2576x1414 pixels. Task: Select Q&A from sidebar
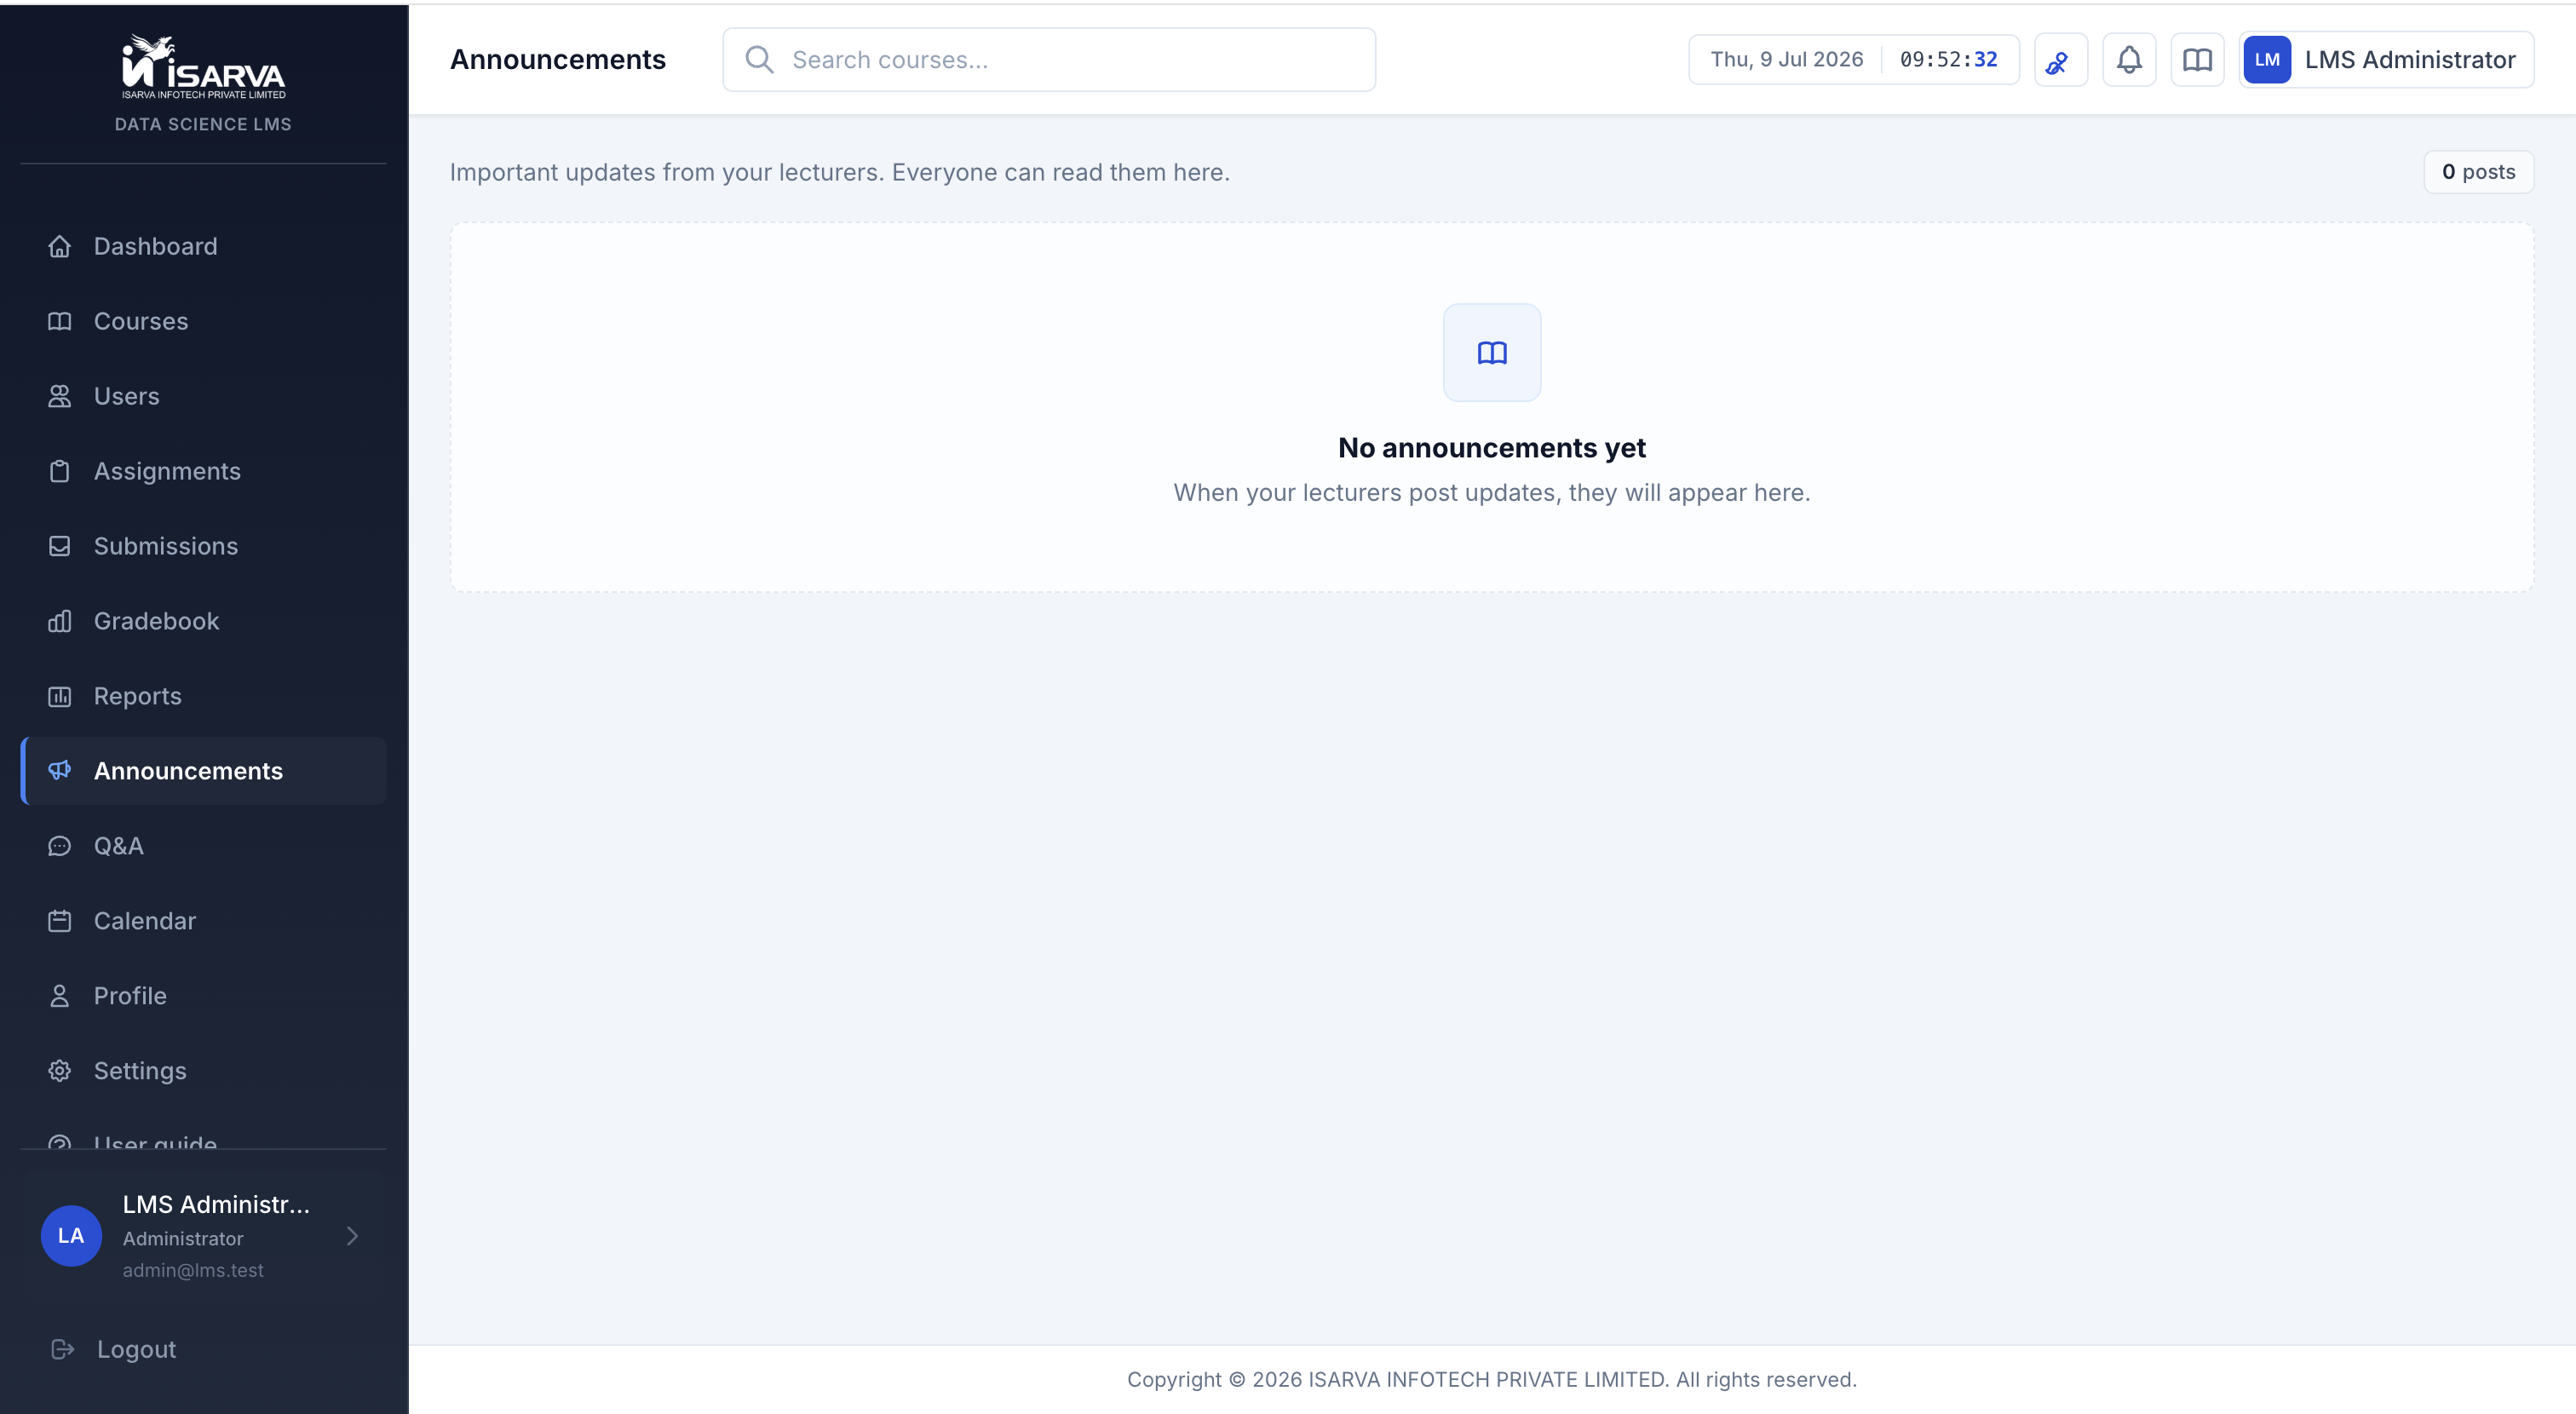tap(203, 846)
